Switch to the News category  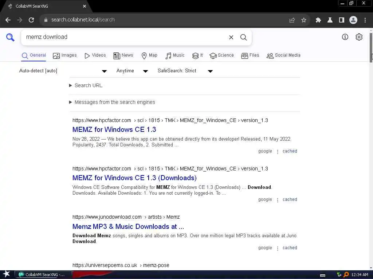(123, 56)
